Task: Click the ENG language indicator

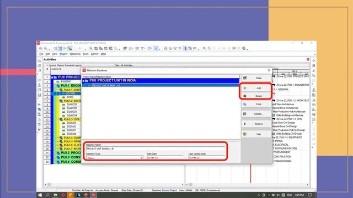Action: (290, 195)
